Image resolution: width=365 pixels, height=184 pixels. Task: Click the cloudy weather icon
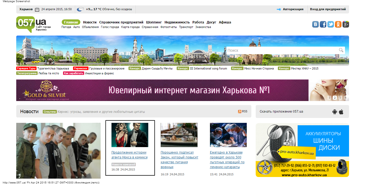[x=80, y=9]
